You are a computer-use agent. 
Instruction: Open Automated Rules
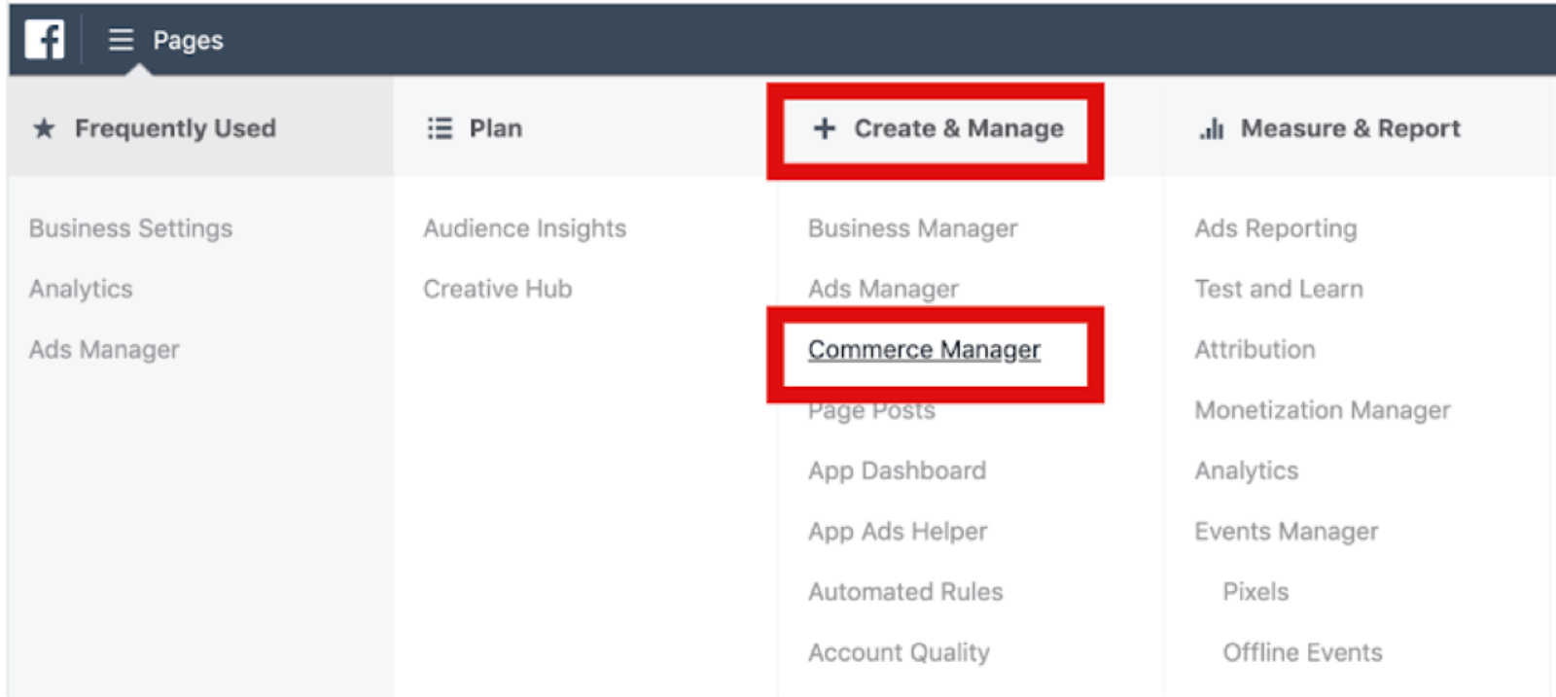point(905,592)
